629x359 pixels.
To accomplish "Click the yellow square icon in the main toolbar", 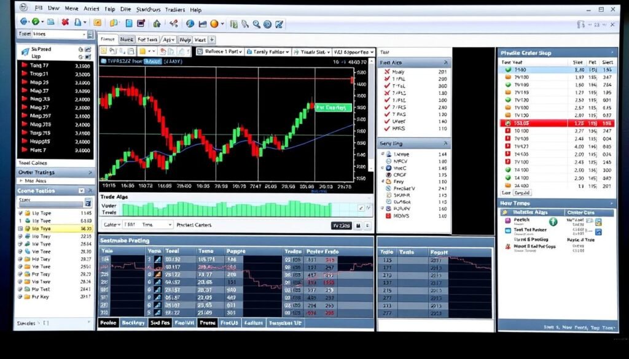I will point(98,23).
